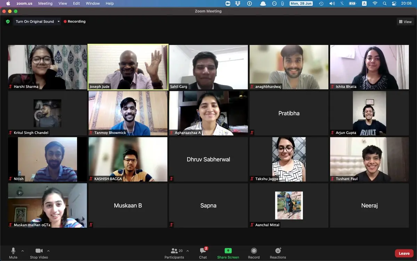Image resolution: width=417 pixels, height=261 pixels.
Task: Click the volume control in menu bar
Action: click(x=332, y=3)
